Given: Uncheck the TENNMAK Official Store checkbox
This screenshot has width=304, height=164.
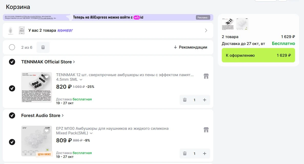Looking at the screenshot, I should pos(12,62).
